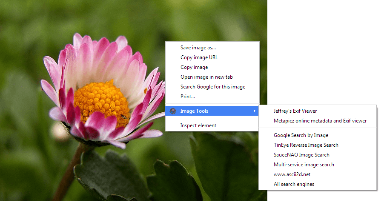This screenshot has width=384, height=208.
Task: Pick the Copy image menu entry
Action: [x=212, y=67]
